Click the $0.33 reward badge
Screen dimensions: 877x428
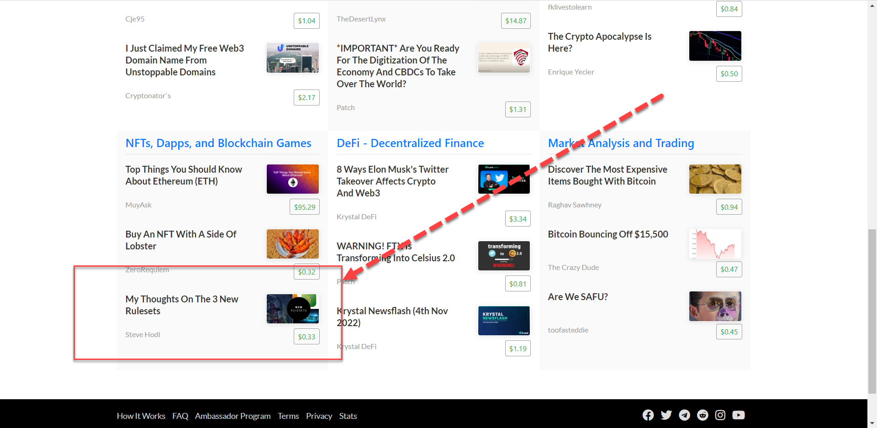click(x=306, y=337)
